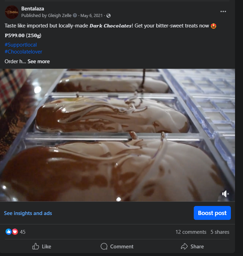Click the Bentalaza page profile picture
243x256 pixels.
[11, 12]
